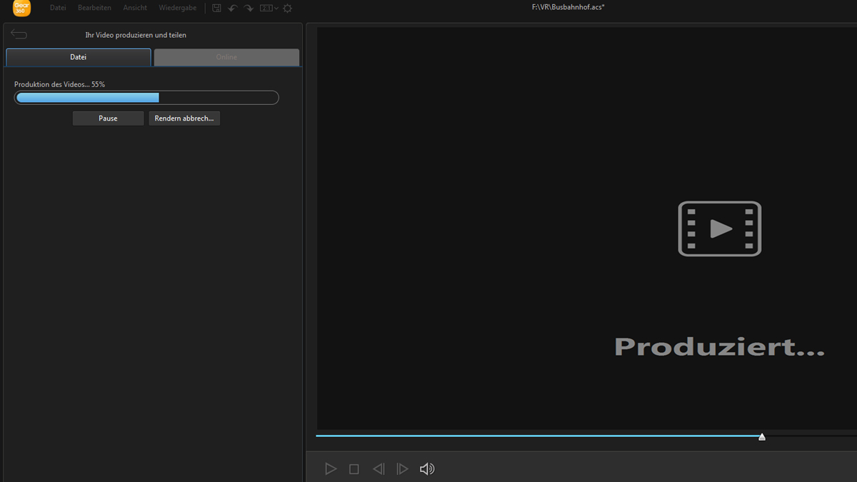Click the save project icon
The image size is (857, 482).
[x=217, y=8]
